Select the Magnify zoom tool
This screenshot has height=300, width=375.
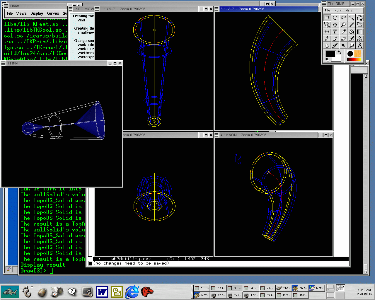tap(343, 25)
